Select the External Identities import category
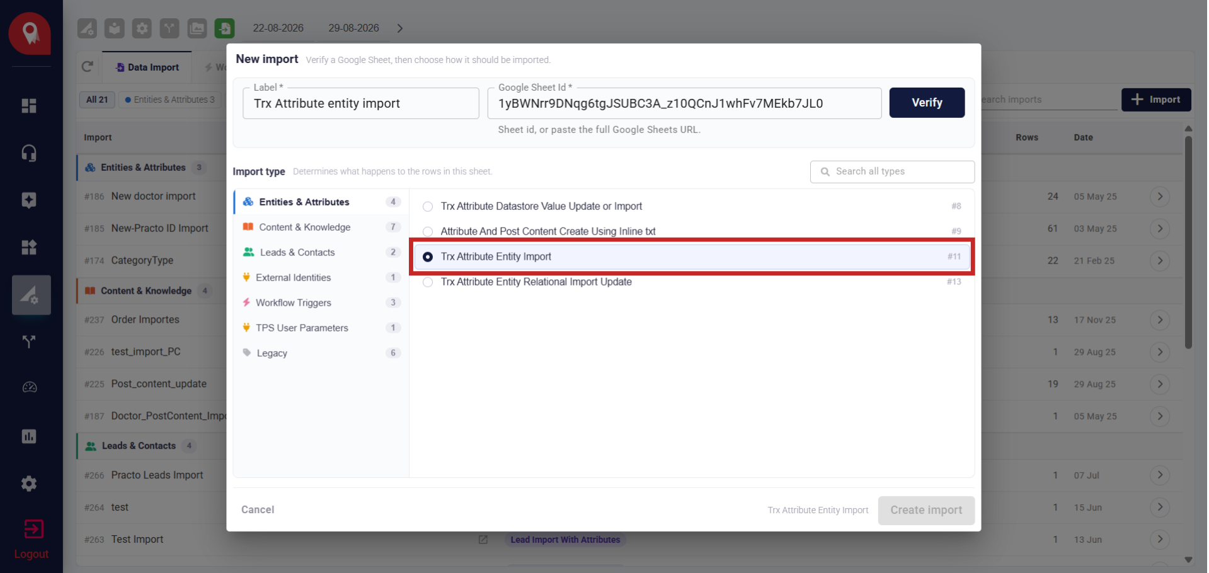Screen dimensions: 1209x573 tap(321, 277)
